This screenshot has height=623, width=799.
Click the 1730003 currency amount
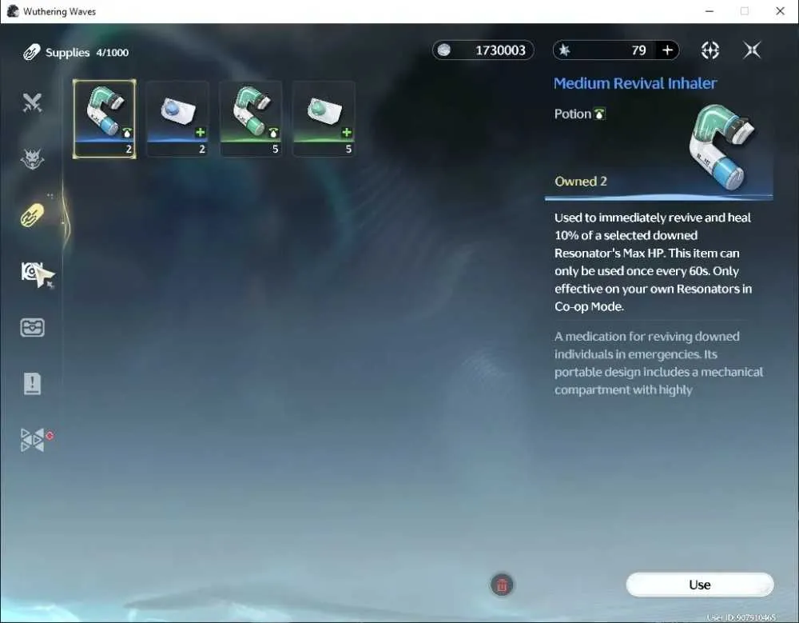coord(500,50)
